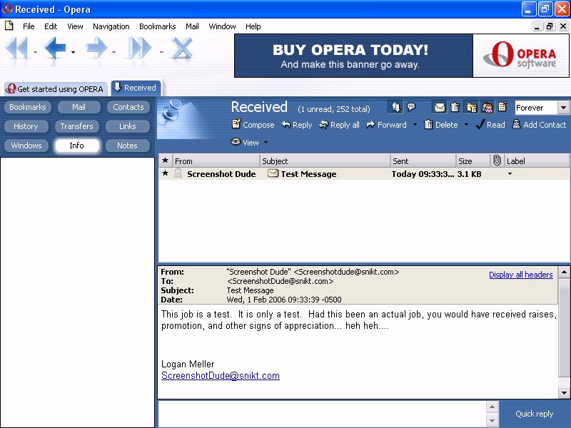Click the Rewind double-arrow navigation icon
This screenshot has width=571, height=428.
[16, 48]
